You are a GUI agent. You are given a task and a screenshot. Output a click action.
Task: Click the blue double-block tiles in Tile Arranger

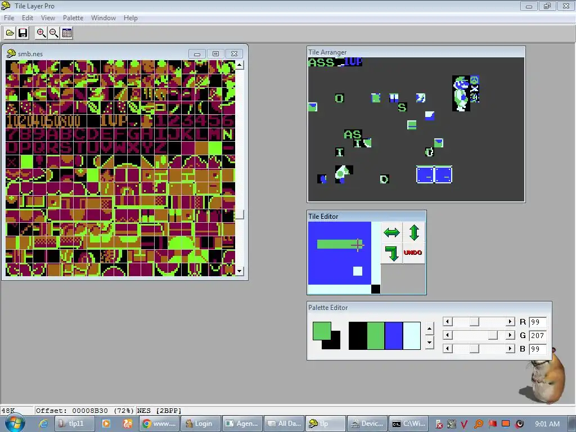pyautogui.click(x=434, y=174)
